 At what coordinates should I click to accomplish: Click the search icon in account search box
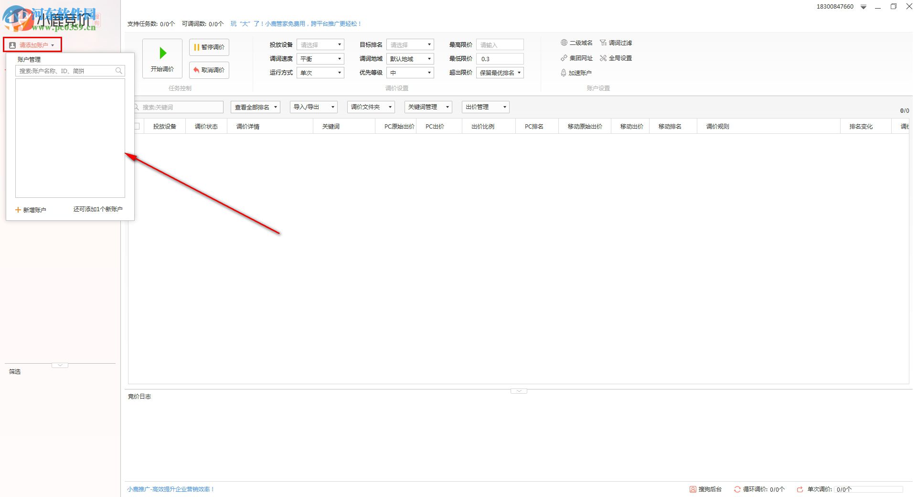[x=119, y=71]
